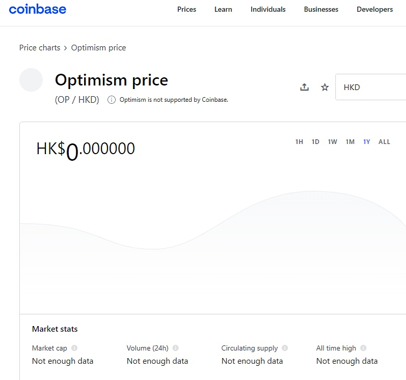Select the 1H chart range

click(299, 142)
